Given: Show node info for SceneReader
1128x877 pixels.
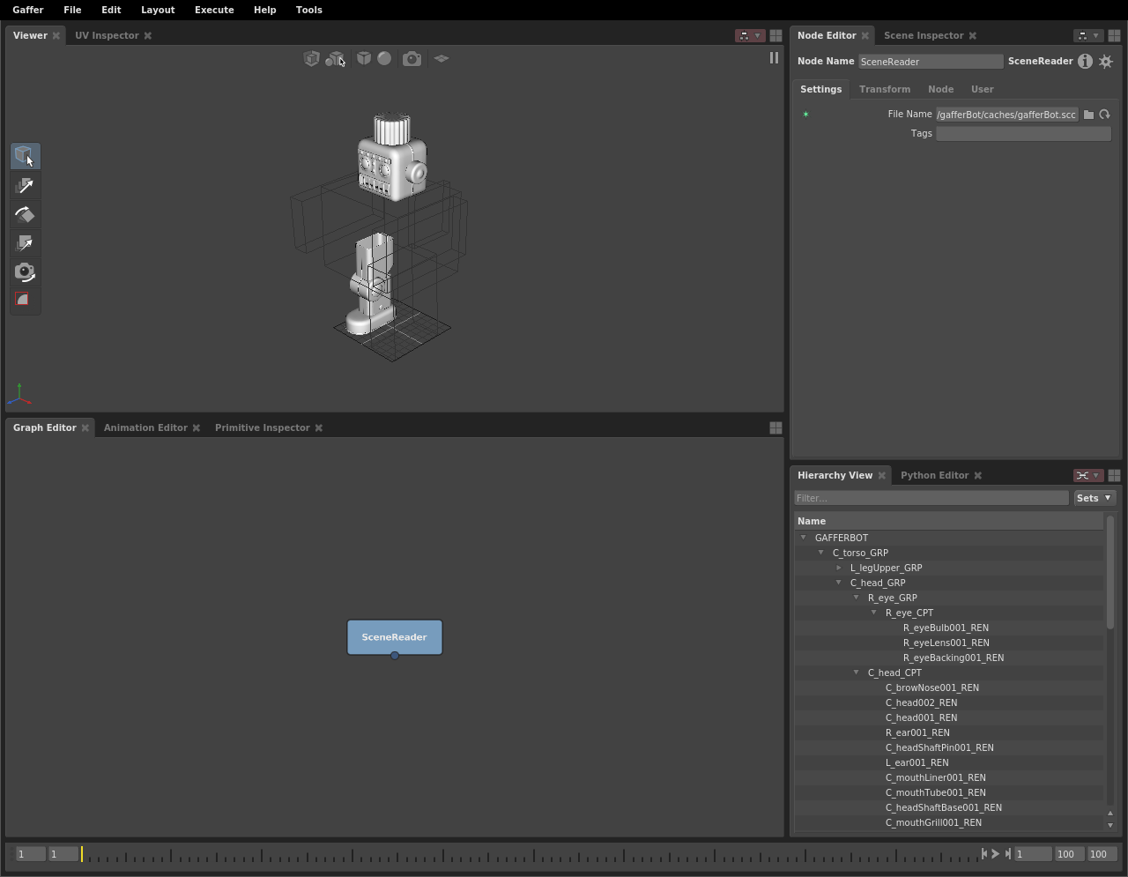Looking at the screenshot, I should pos(1085,62).
